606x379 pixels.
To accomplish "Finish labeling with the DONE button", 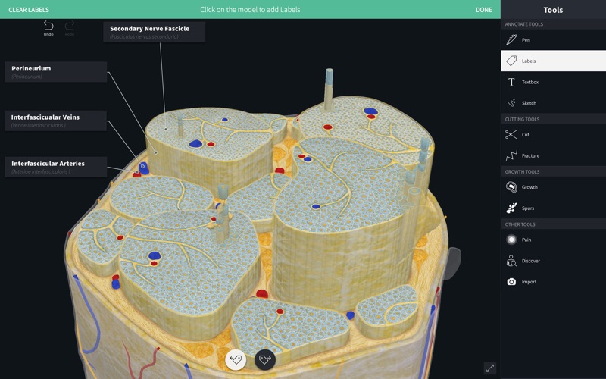I will [483, 10].
